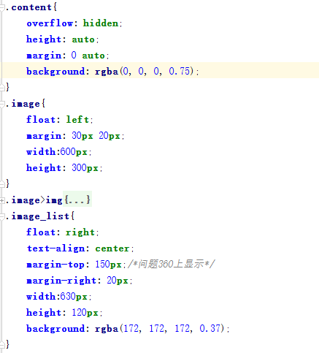This screenshot has width=319, height=353.
Task: Place cursor on the float: right line
Action: pos(62,232)
